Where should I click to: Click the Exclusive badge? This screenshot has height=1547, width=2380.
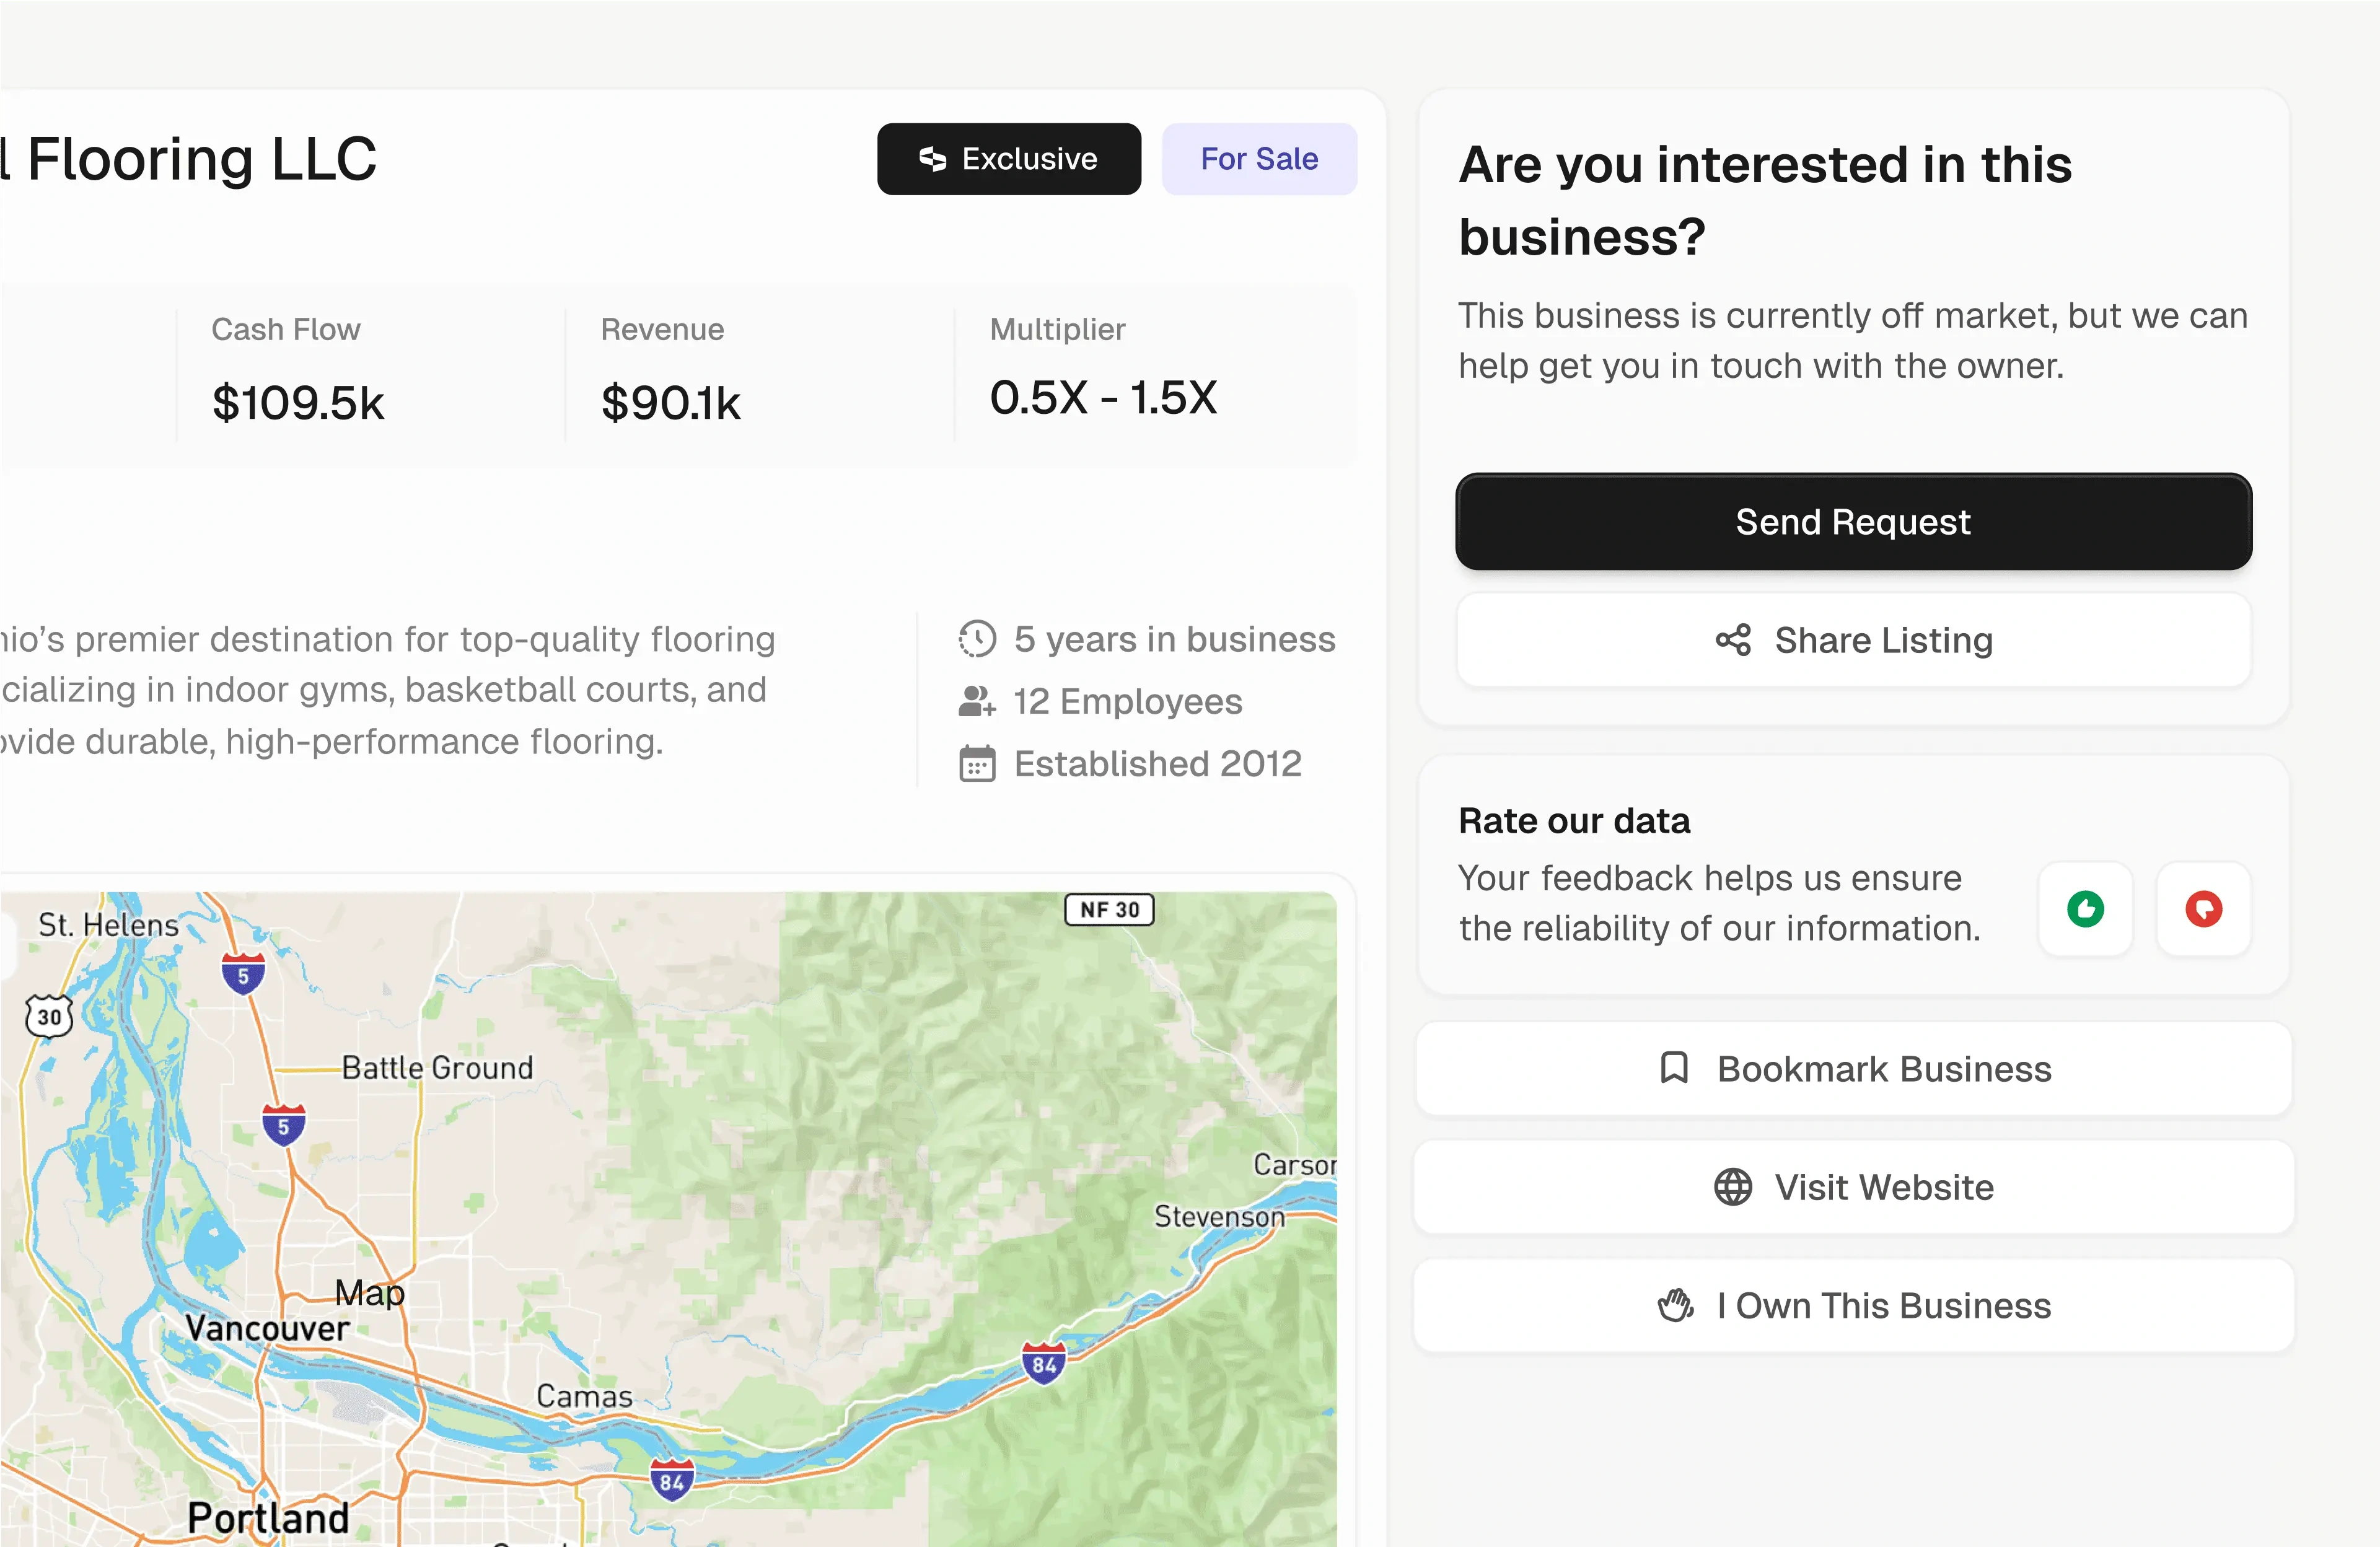coord(1008,158)
